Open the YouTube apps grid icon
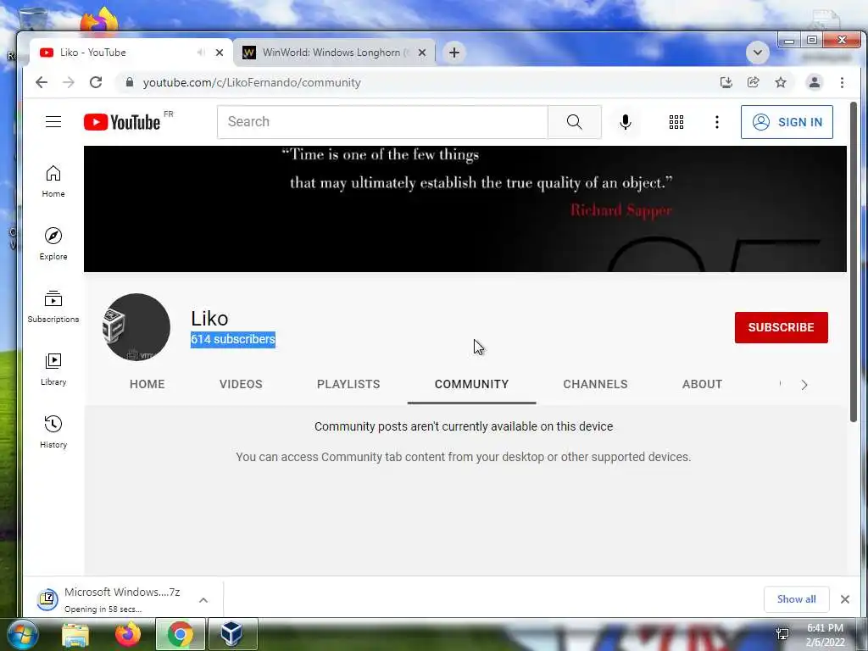Viewport: 868px width, 651px height. 676,122
